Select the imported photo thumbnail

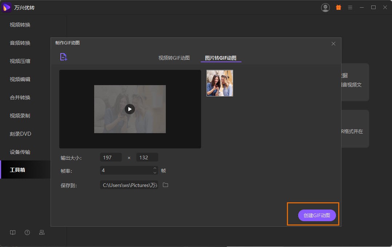pyautogui.click(x=220, y=83)
